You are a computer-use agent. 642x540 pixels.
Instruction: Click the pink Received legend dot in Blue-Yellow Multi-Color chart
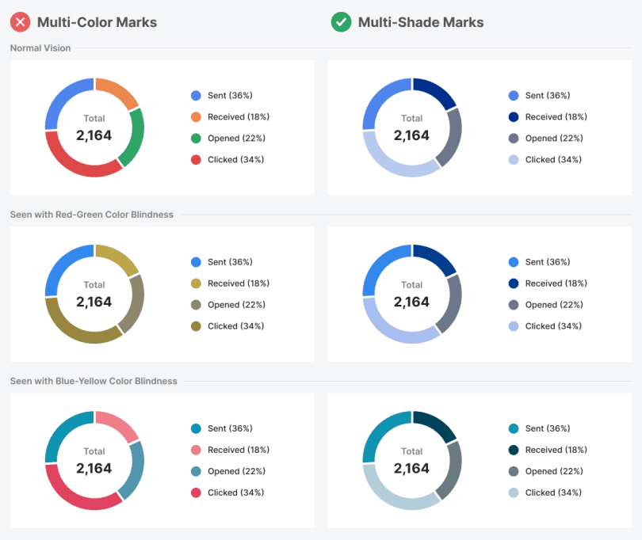click(x=196, y=451)
